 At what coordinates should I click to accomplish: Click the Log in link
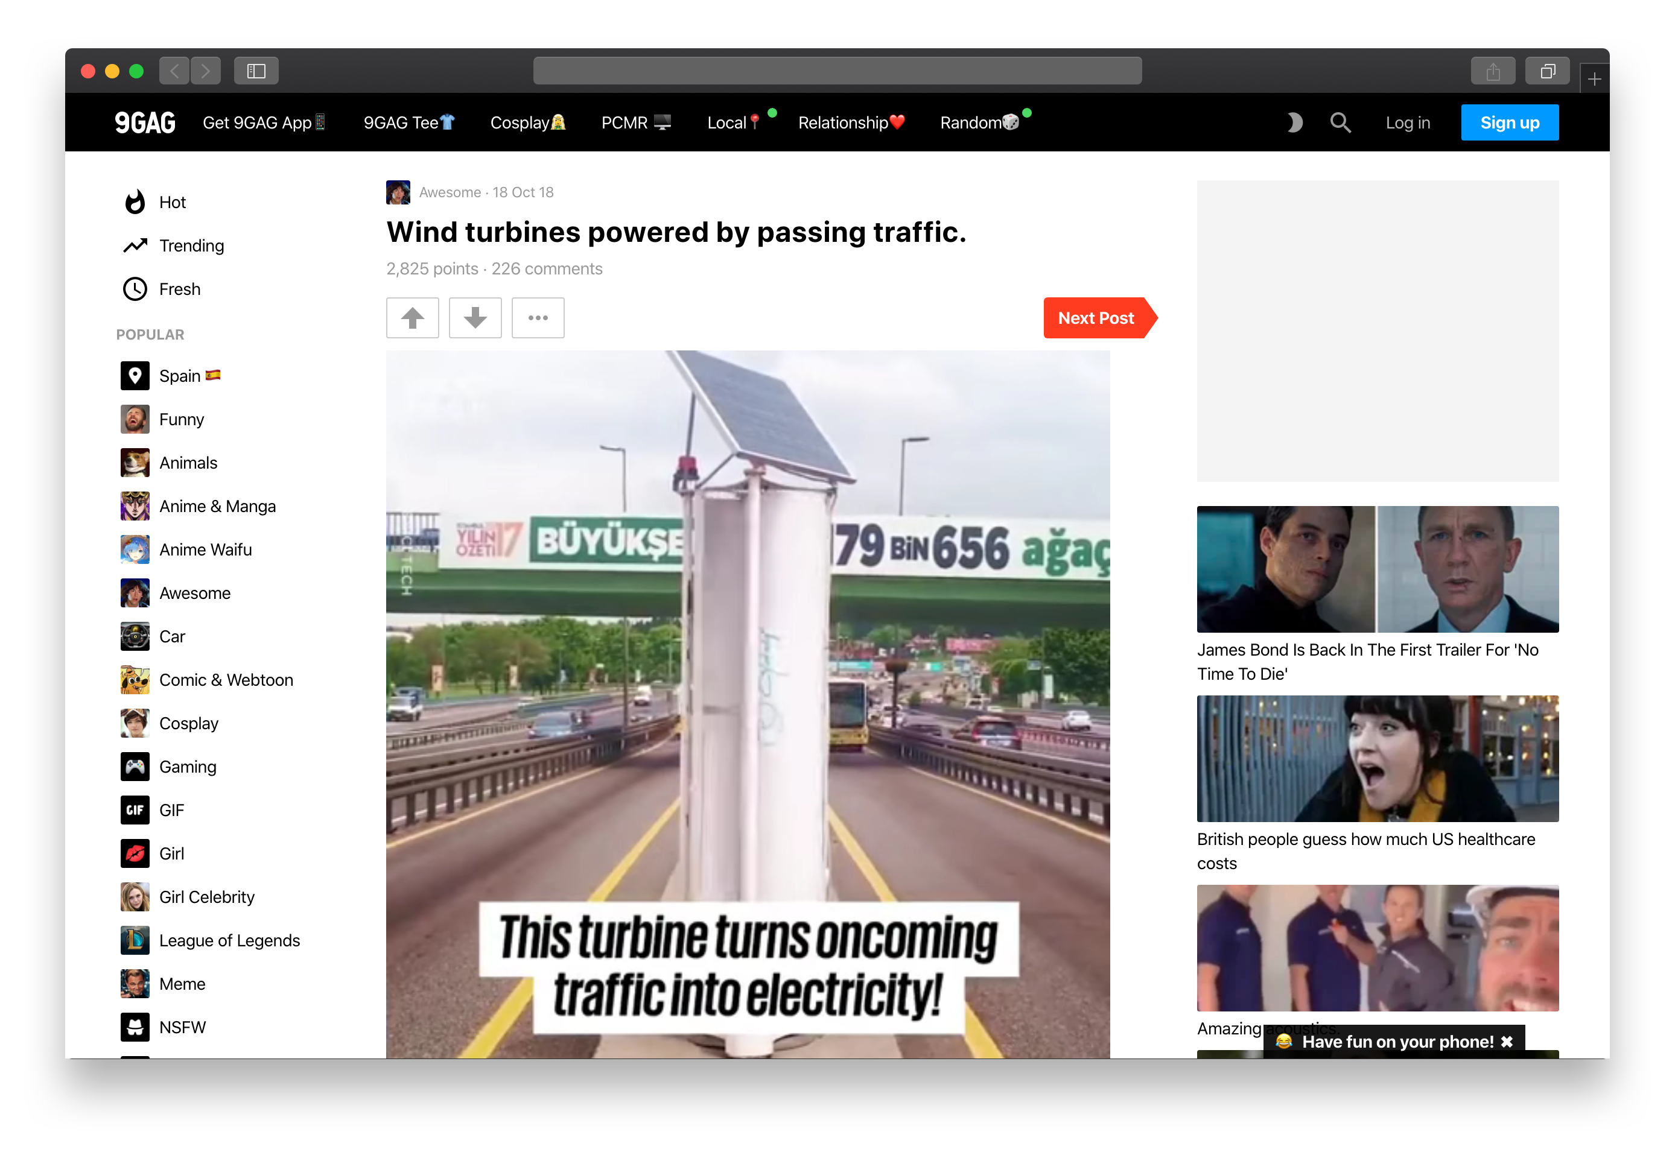point(1408,122)
